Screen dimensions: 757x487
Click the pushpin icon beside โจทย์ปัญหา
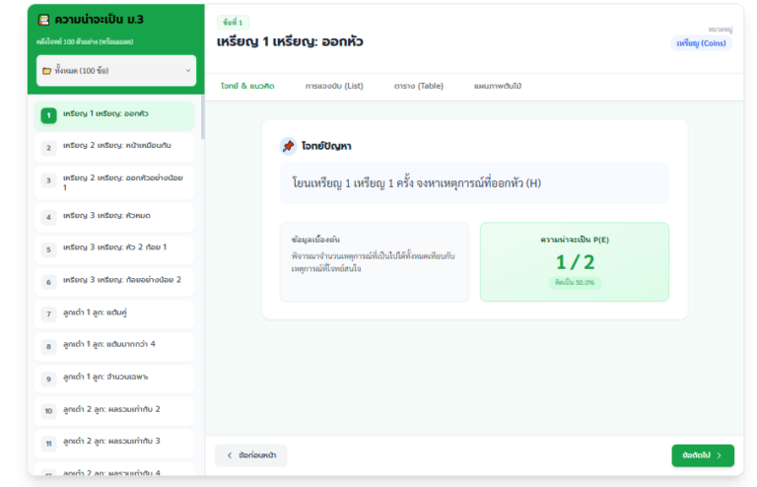288,146
